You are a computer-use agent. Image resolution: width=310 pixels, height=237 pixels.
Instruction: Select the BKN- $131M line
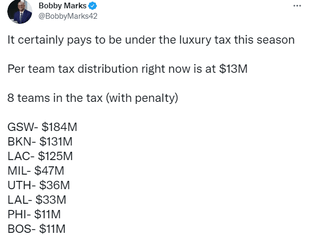point(40,141)
